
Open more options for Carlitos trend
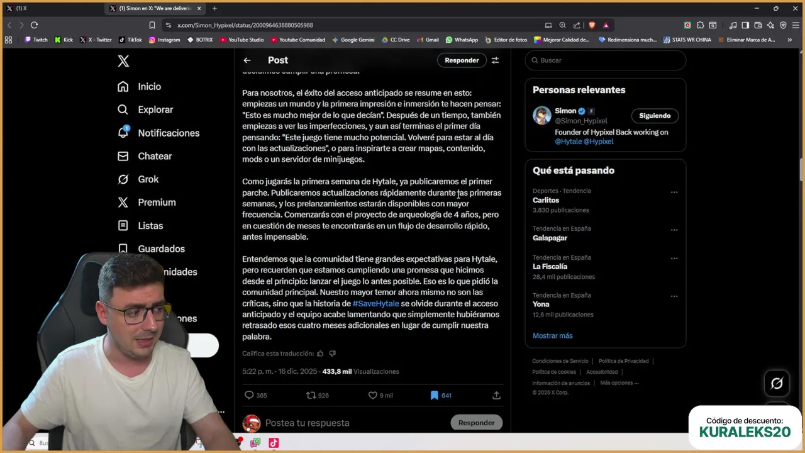pos(674,192)
